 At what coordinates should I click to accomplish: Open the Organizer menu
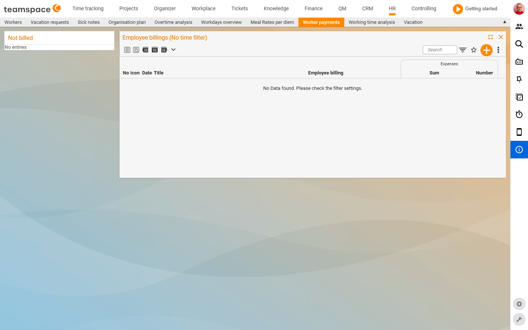165,8
